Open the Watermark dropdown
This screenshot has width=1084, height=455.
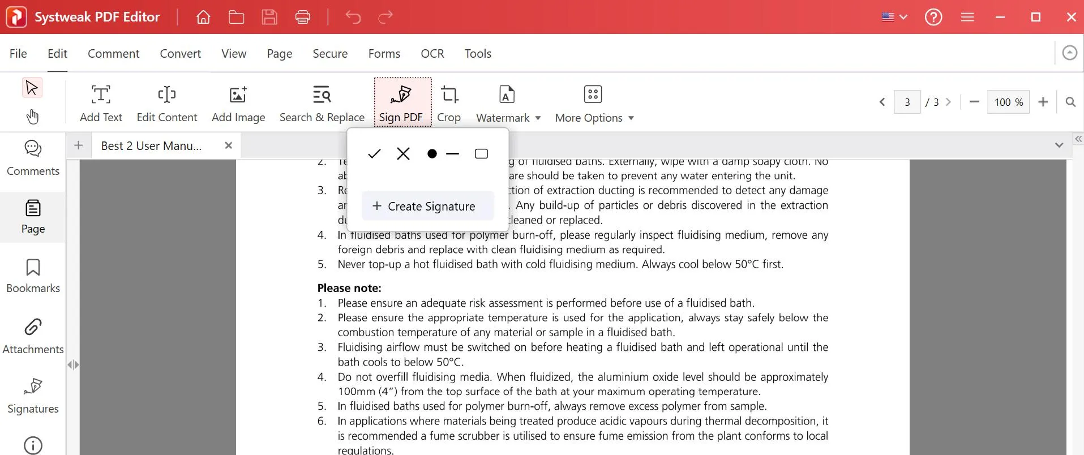point(508,104)
